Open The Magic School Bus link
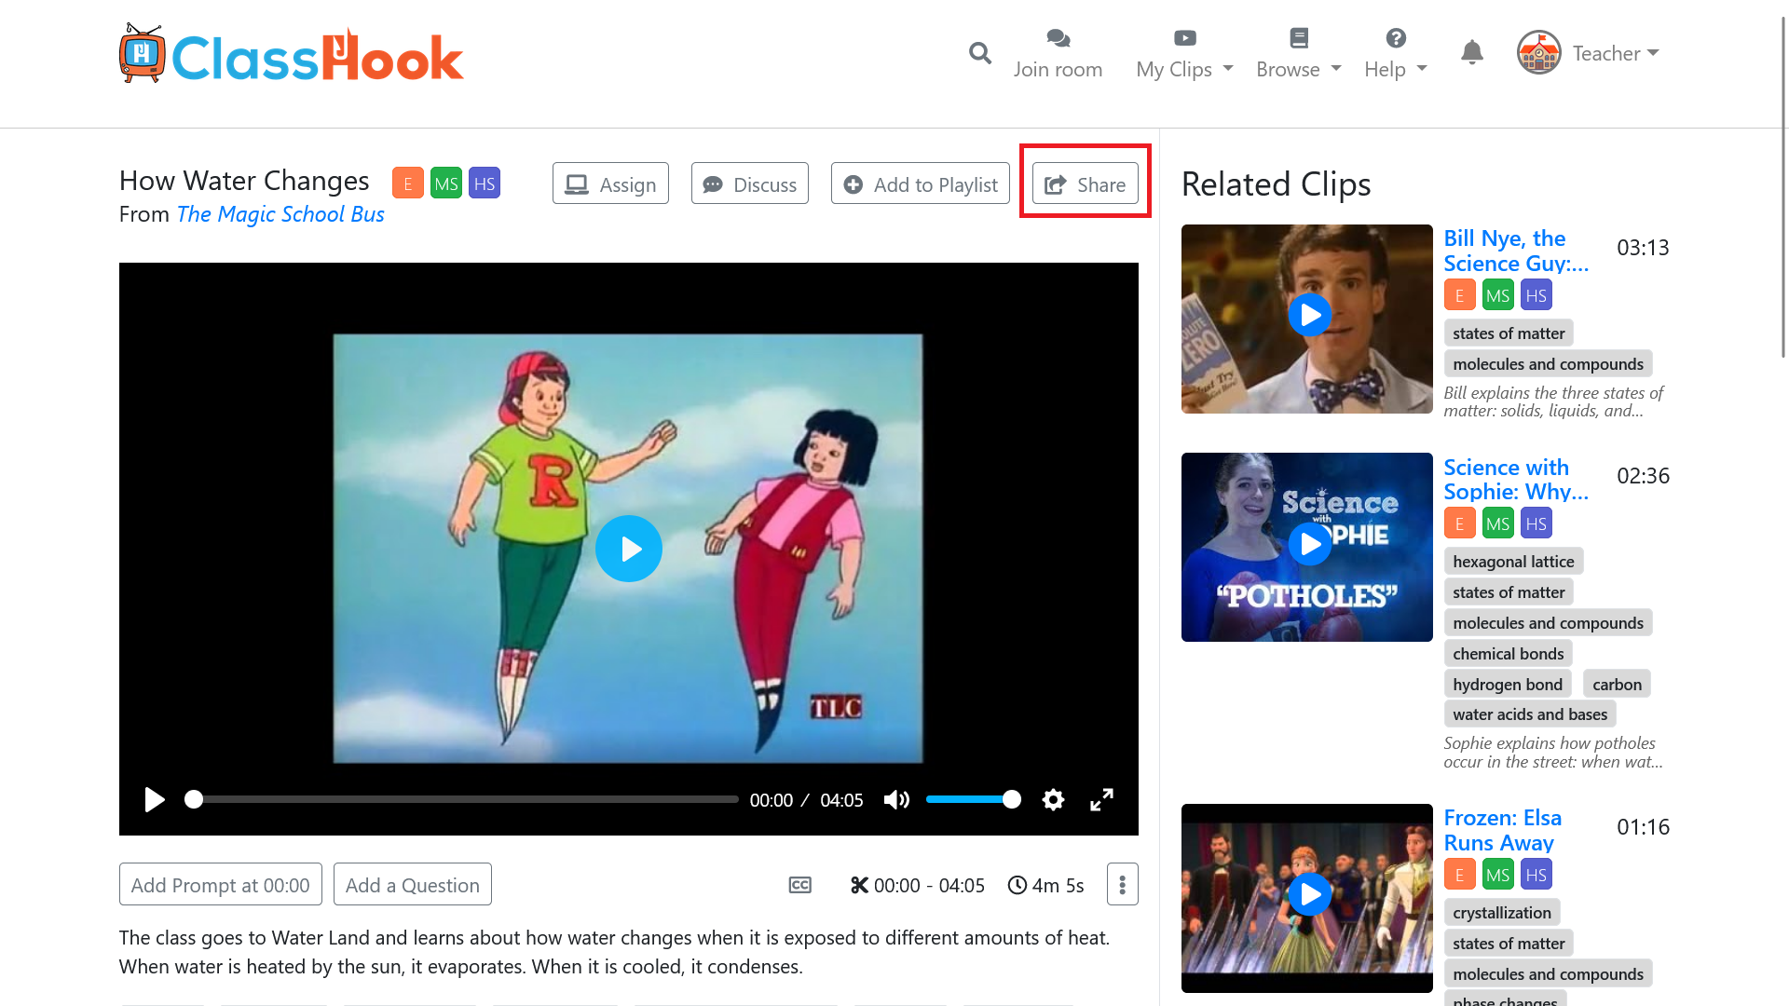 click(x=280, y=214)
